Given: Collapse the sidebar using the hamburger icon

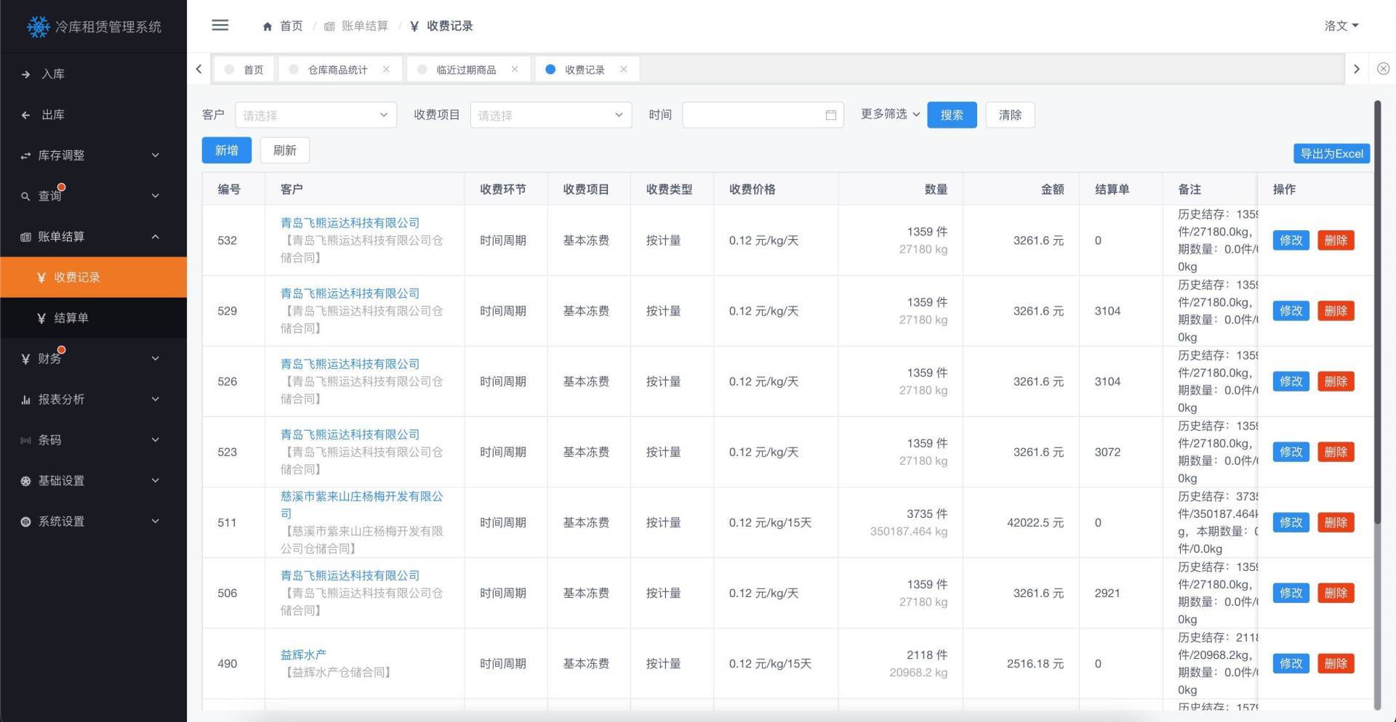Looking at the screenshot, I should pos(220,25).
